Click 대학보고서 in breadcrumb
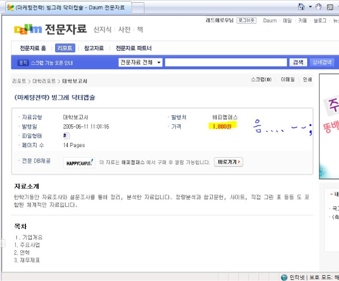The width and height of the screenshot is (339, 281). (75, 81)
